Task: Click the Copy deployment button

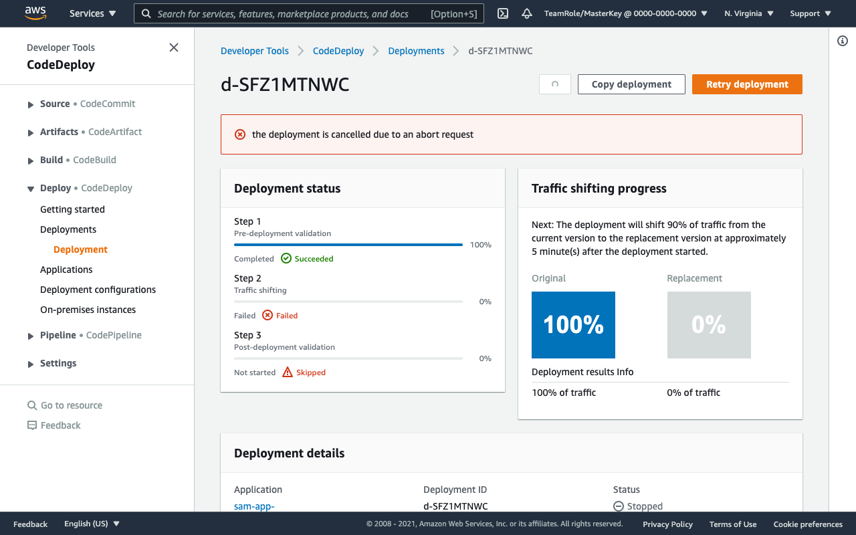Action: tap(631, 84)
